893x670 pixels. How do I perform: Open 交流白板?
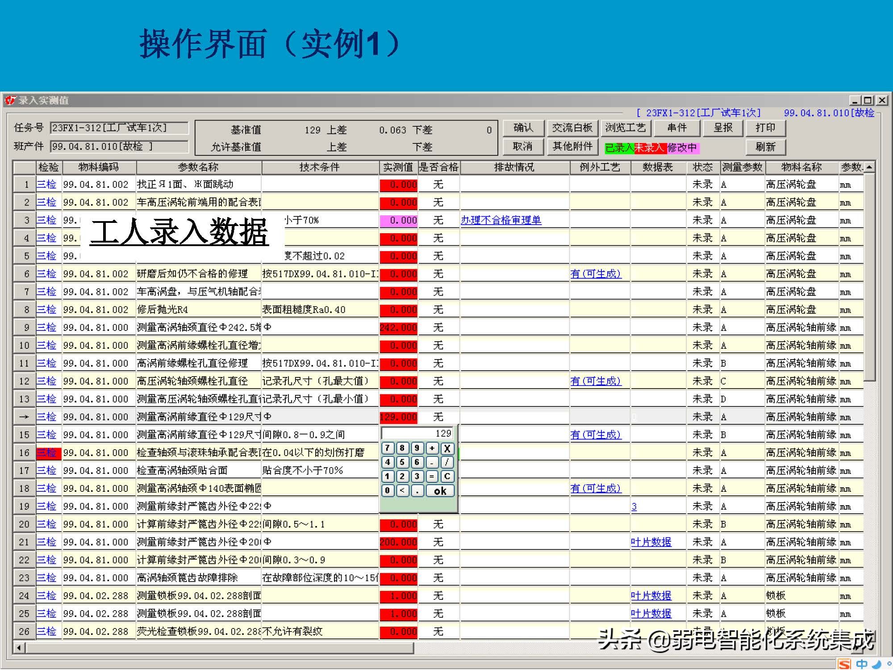(x=572, y=128)
